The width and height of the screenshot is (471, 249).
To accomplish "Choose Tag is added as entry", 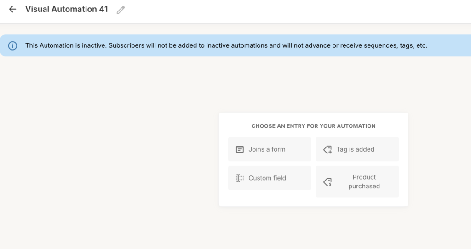I will 357,149.
